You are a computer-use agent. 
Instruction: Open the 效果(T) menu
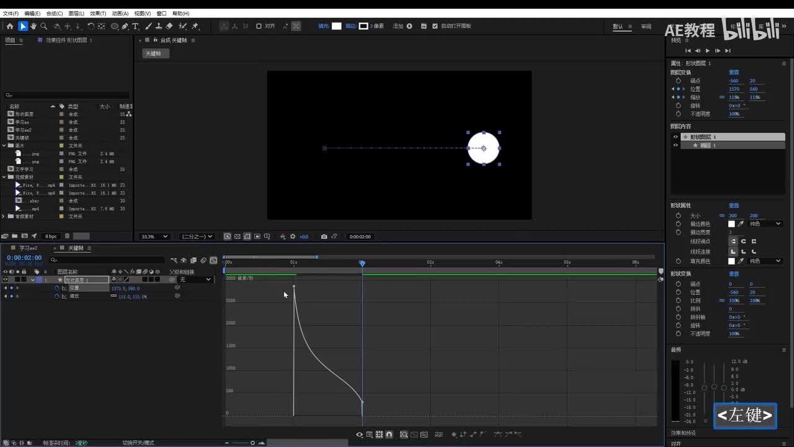coord(98,13)
